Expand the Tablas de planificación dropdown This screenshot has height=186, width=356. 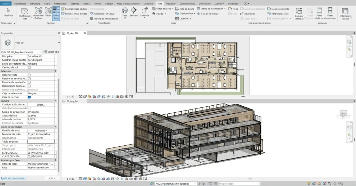coord(225,8)
